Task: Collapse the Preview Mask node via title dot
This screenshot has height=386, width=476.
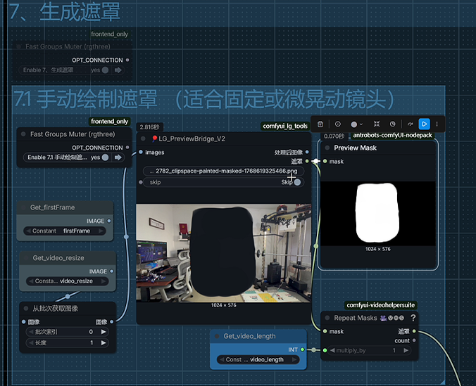Action: [x=327, y=148]
